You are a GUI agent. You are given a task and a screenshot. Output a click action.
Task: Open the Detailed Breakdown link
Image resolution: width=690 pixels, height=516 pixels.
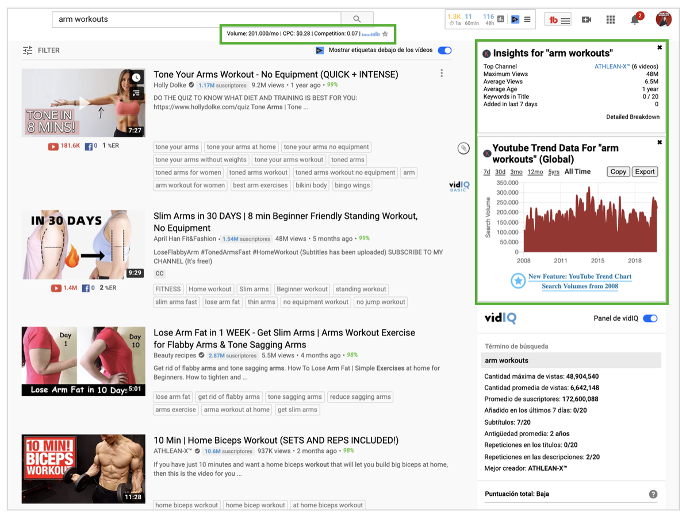[632, 117]
